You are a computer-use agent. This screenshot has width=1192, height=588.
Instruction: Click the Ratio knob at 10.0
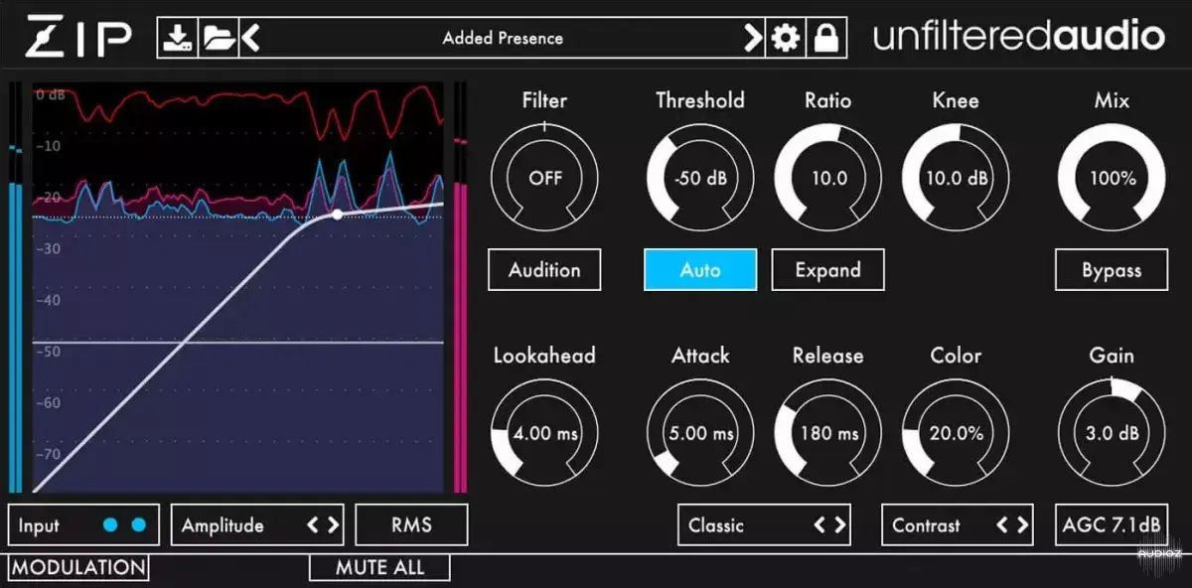[x=828, y=178]
